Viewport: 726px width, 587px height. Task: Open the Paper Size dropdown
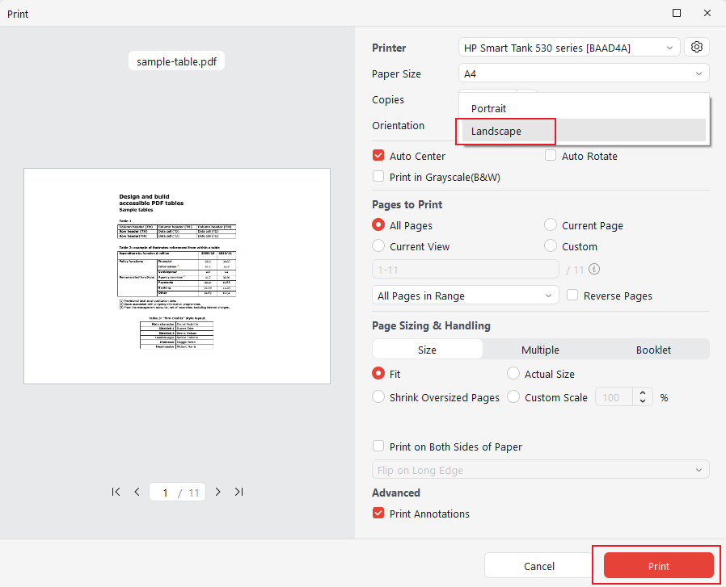[583, 73]
